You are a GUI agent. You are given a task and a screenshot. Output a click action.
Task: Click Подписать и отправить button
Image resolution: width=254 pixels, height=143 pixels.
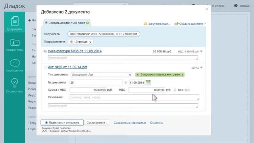click(x=62, y=123)
